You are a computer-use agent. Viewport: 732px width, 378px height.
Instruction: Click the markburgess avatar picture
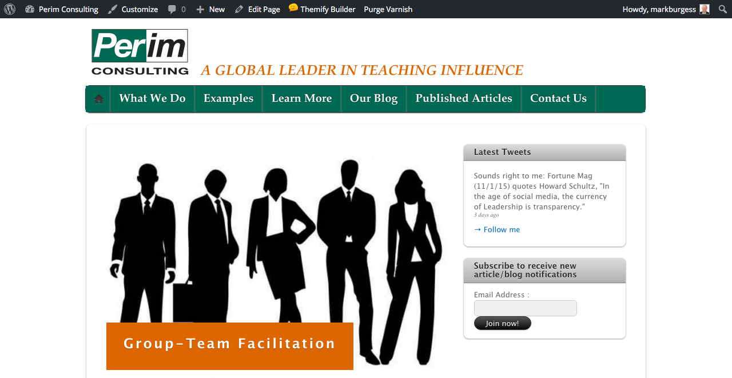click(705, 9)
